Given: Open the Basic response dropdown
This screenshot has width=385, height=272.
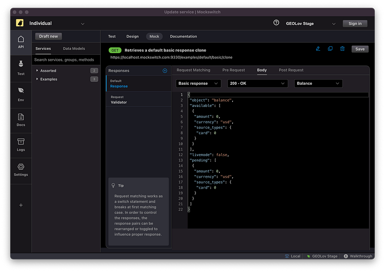Looking at the screenshot, I should 198,83.
